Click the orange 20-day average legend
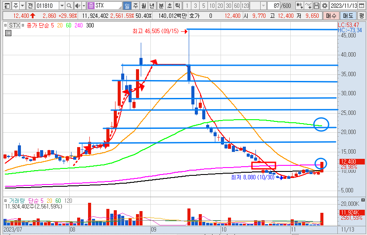The height and width of the screenshot is (235, 367). coord(60,26)
